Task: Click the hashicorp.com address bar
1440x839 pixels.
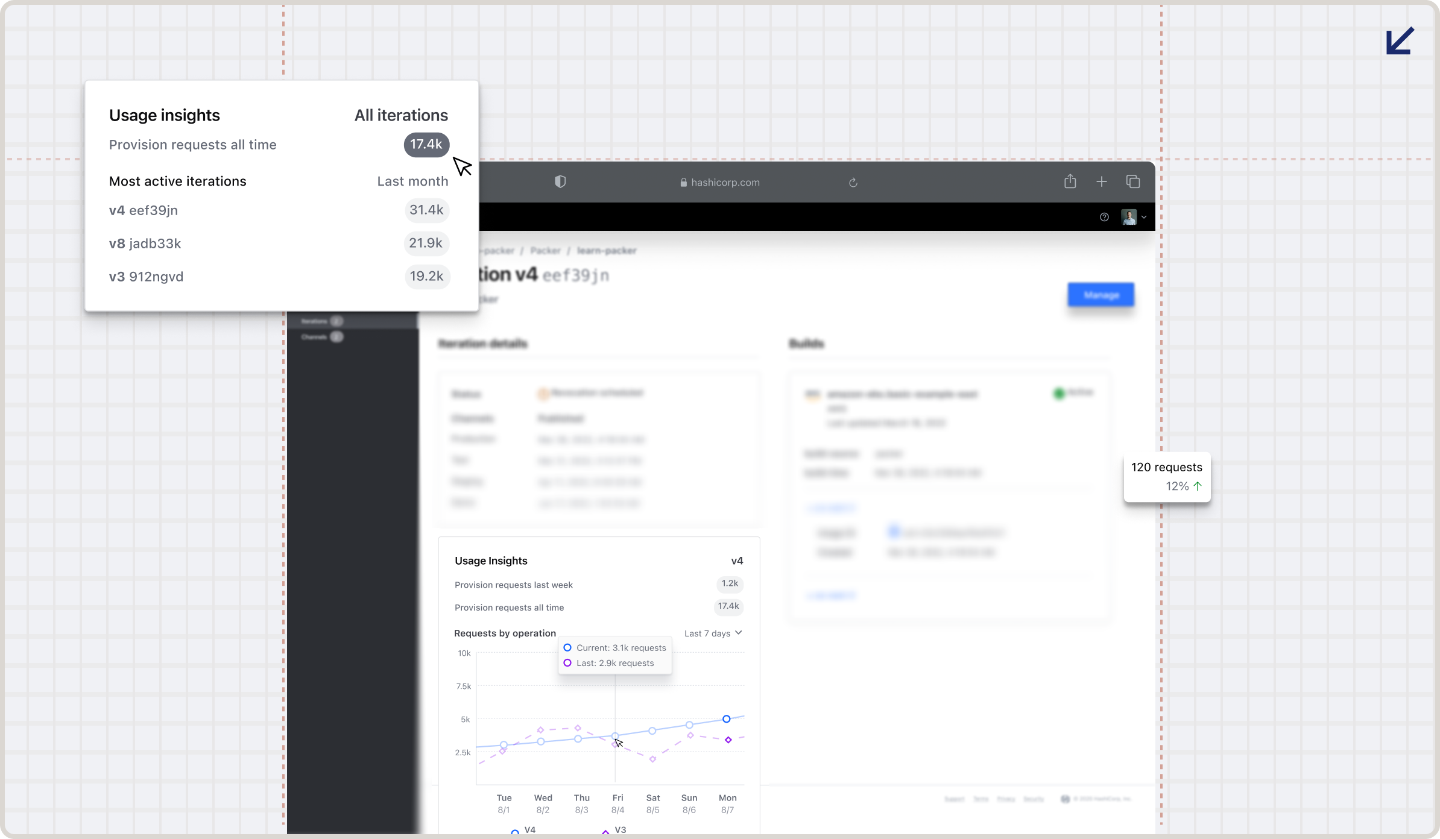Action: 725,182
